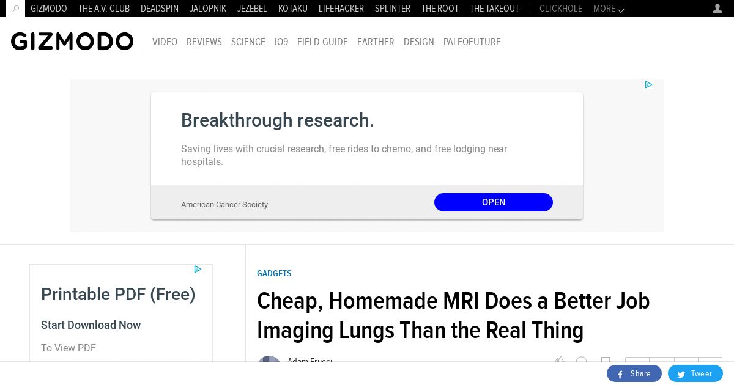Click Start Download Now ad text

[x=91, y=325]
